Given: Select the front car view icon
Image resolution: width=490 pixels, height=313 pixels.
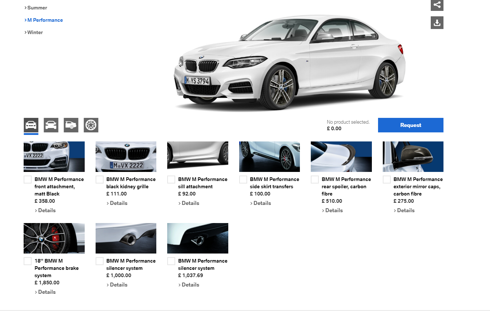Looking at the screenshot, I should (x=31, y=125).
